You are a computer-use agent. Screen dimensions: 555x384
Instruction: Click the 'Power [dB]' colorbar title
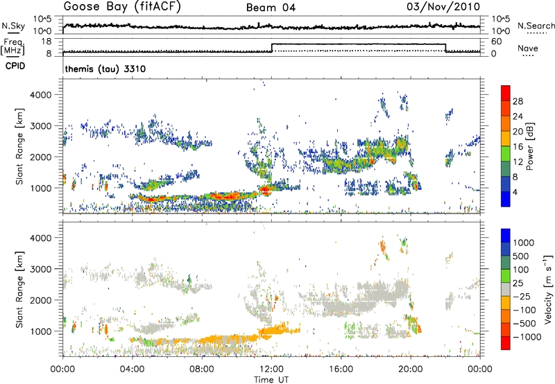coord(529,146)
